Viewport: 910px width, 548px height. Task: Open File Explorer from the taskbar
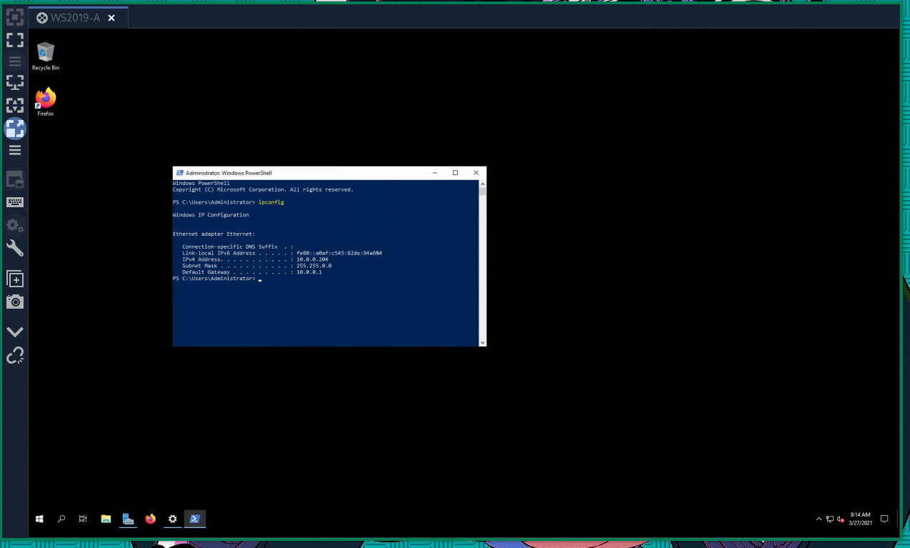point(106,519)
